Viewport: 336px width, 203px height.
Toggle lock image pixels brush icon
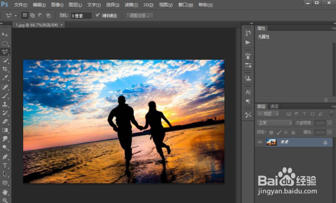pos(279,132)
